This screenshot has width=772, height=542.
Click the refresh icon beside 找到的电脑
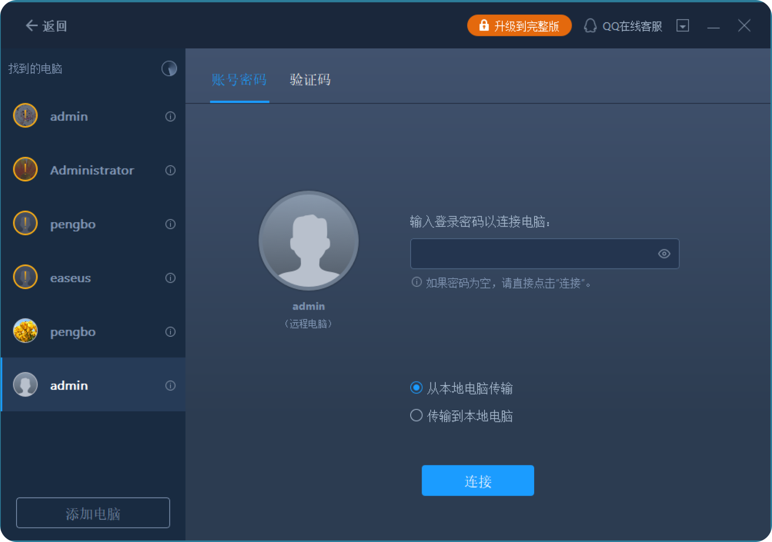[169, 68]
